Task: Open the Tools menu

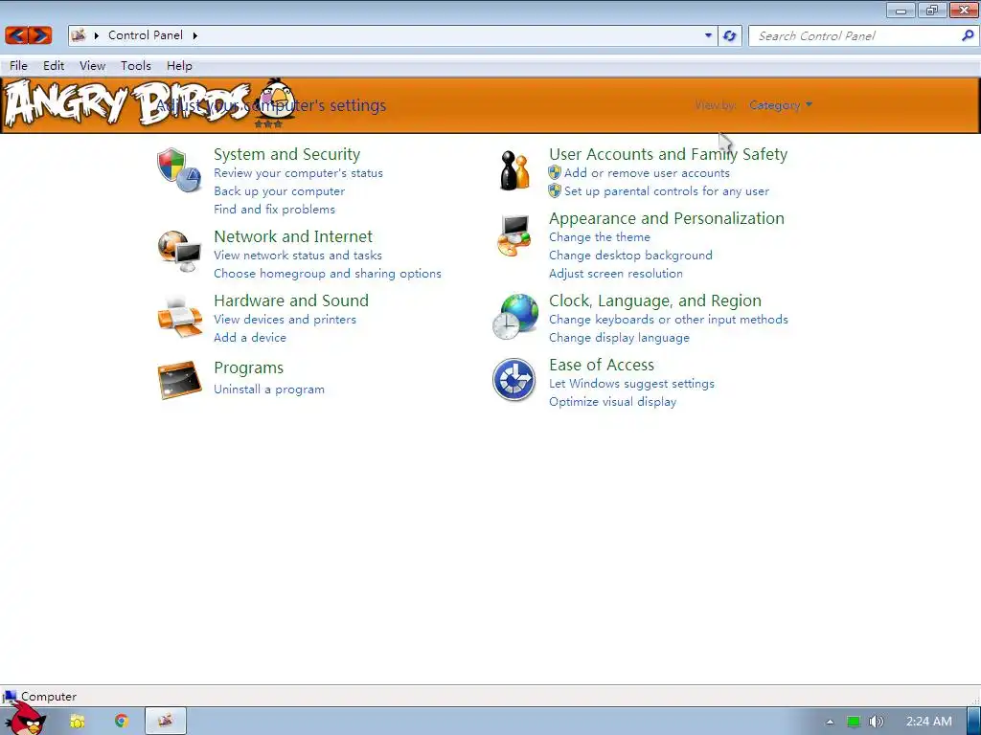Action: [x=136, y=66]
